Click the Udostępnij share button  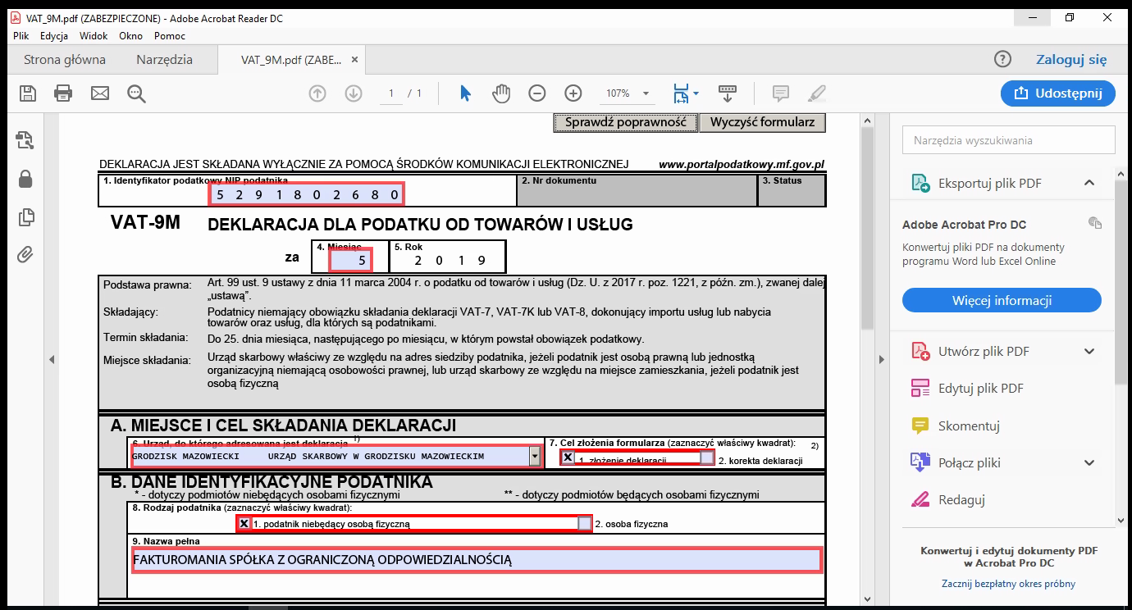click(1058, 93)
